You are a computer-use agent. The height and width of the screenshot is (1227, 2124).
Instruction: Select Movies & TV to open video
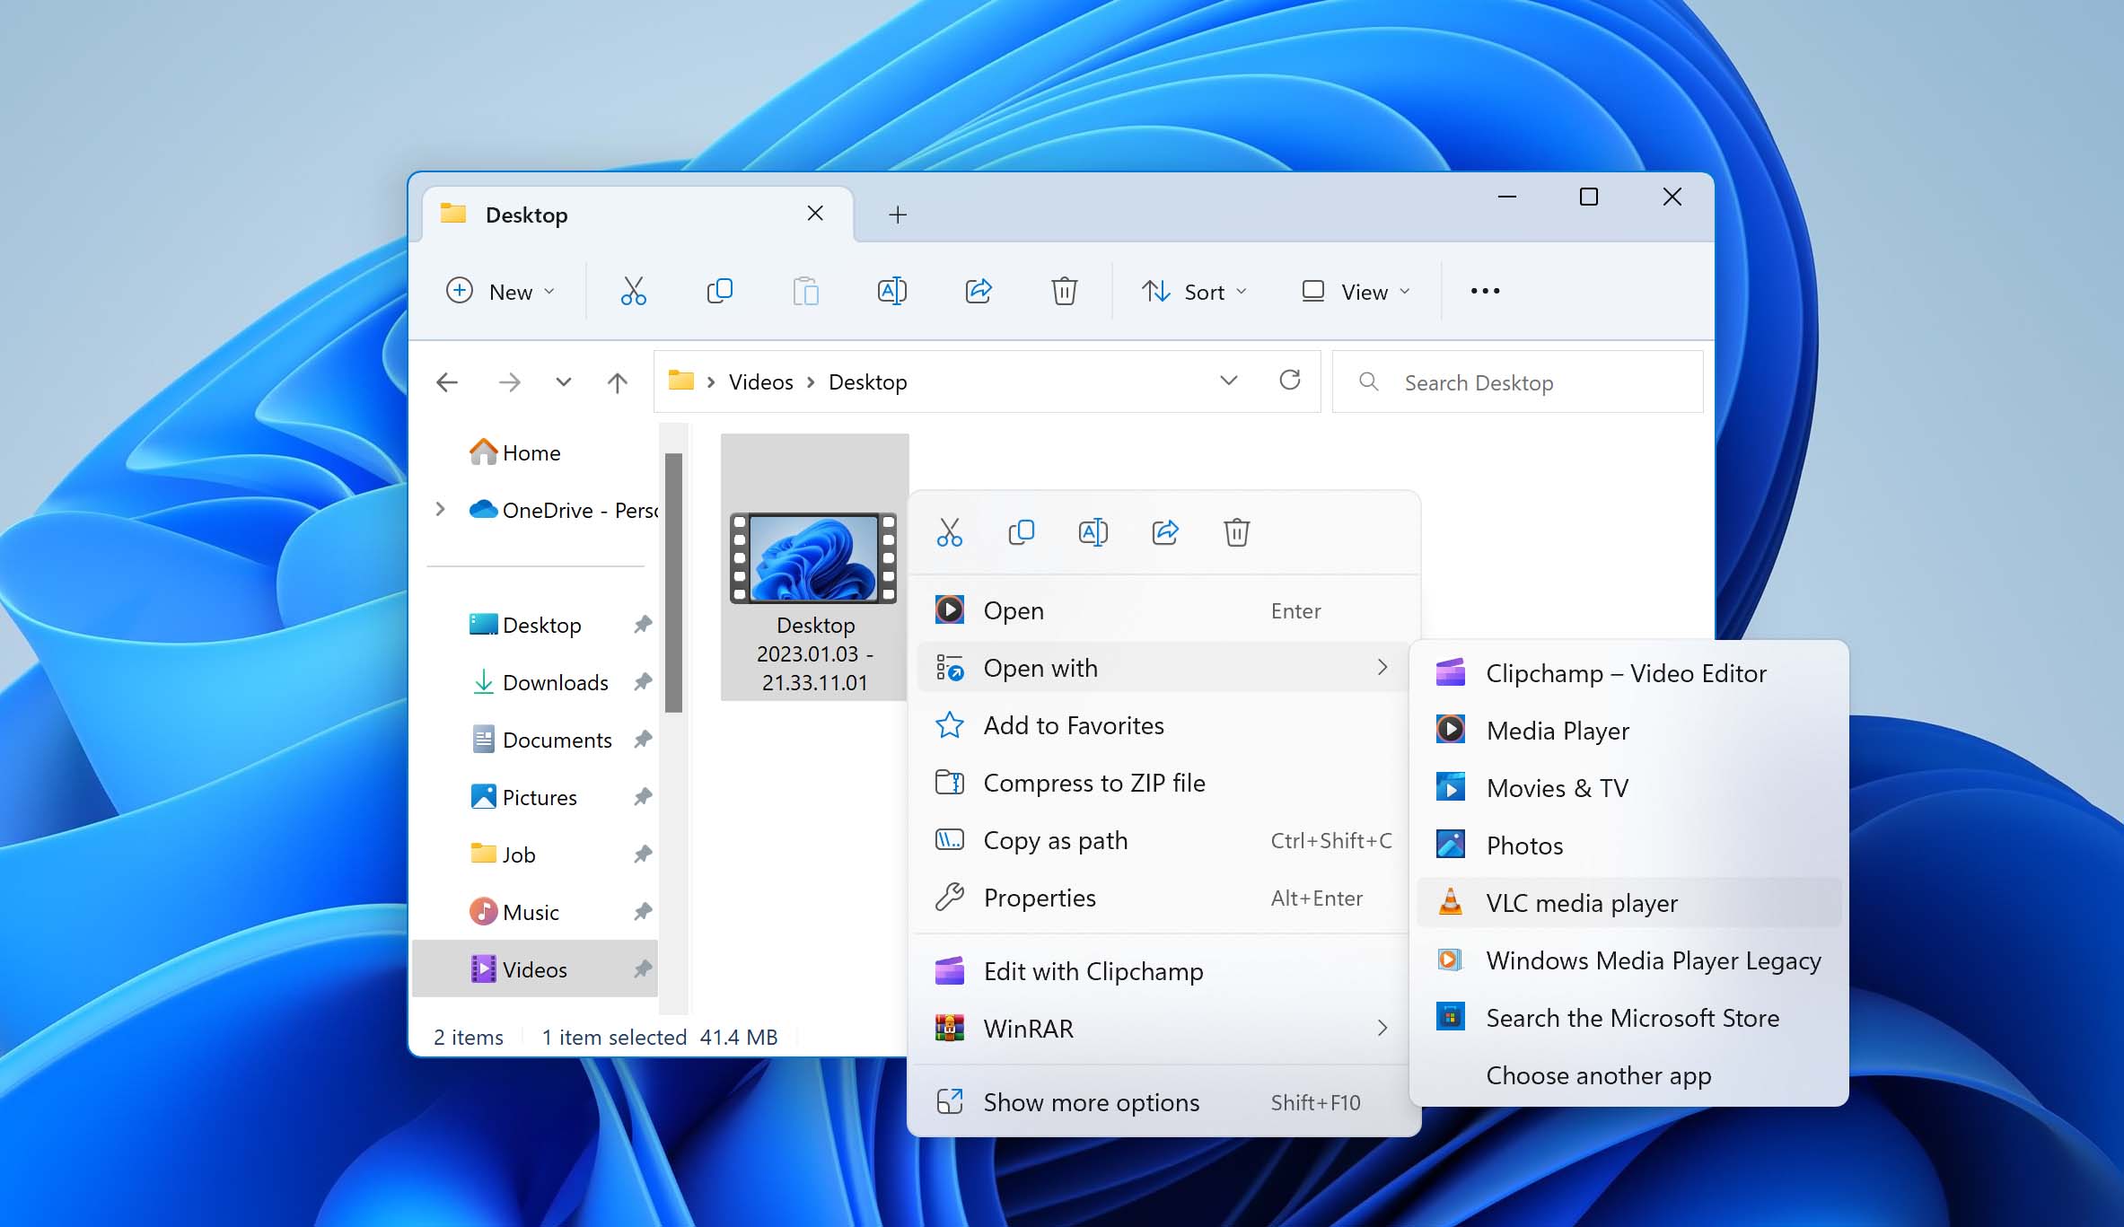[x=1556, y=787]
